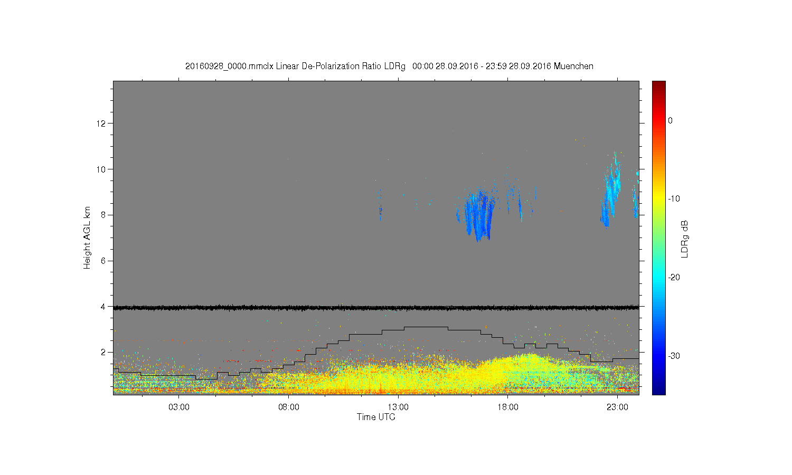
Task: Click the height tick label 12
Action: pyautogui.click(x=102, y=123)
